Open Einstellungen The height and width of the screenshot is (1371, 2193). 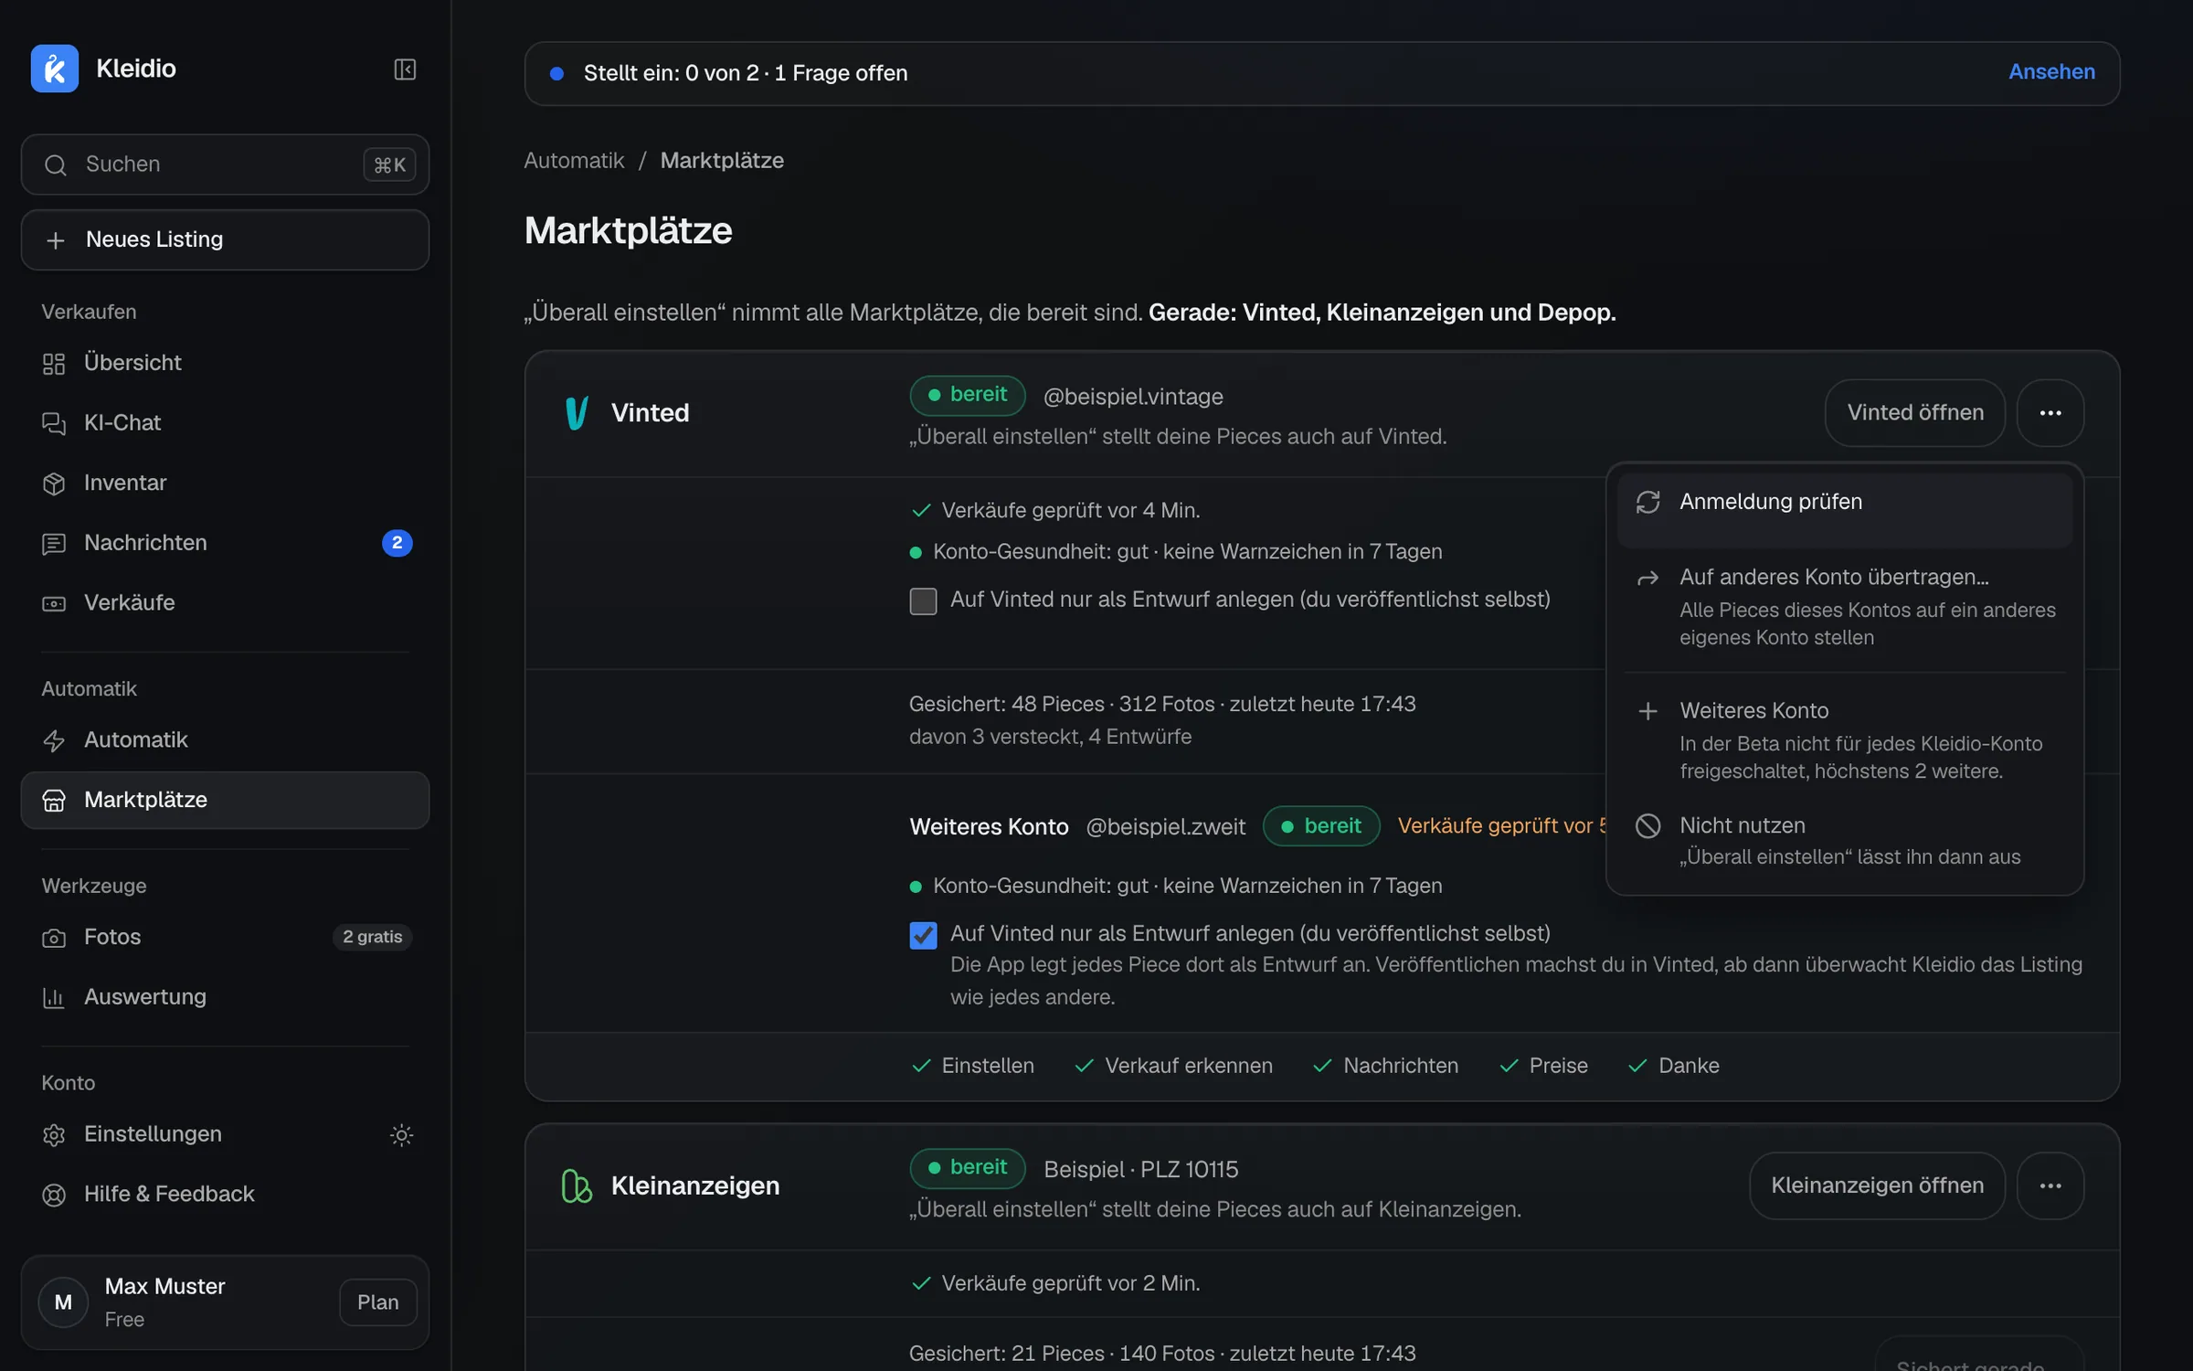(225, 1134)
